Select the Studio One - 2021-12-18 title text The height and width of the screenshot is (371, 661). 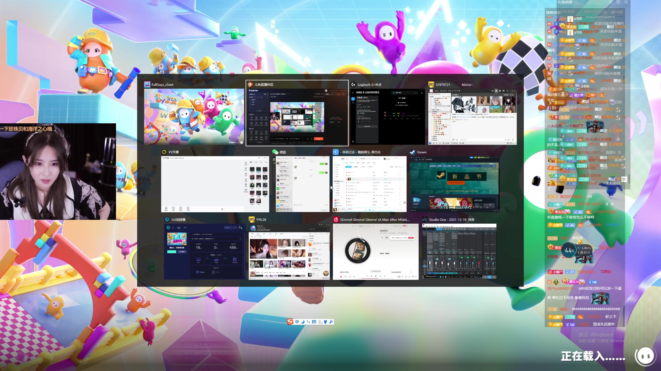(x=451, y=220)
